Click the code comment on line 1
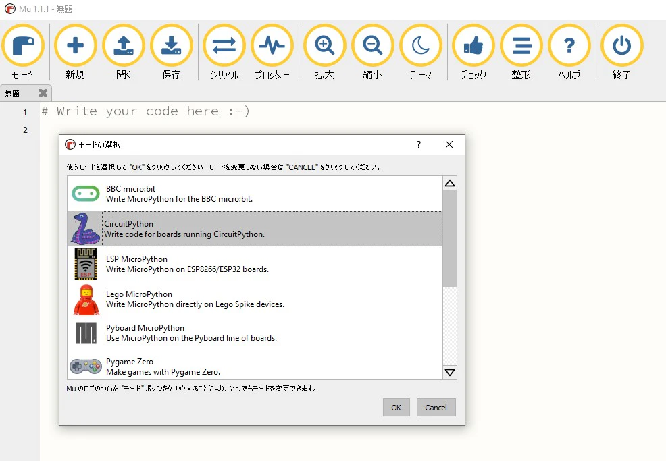The width and height of the screenshot is (666, 461). pyautogui.click(x=145, y=111)
